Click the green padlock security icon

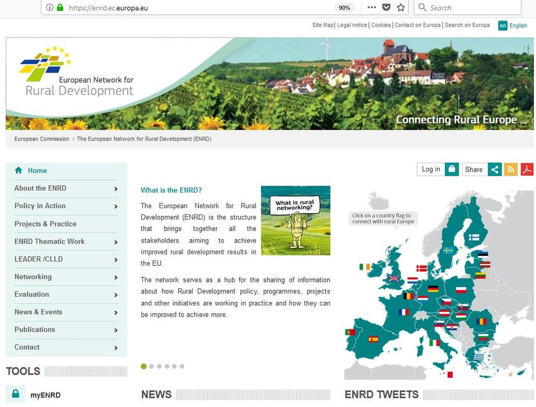60,7
